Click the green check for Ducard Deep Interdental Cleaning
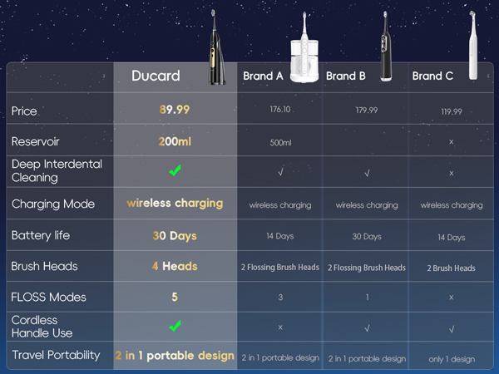The width and height of the screenshot is (499, 374). click(x=175, y=170)
